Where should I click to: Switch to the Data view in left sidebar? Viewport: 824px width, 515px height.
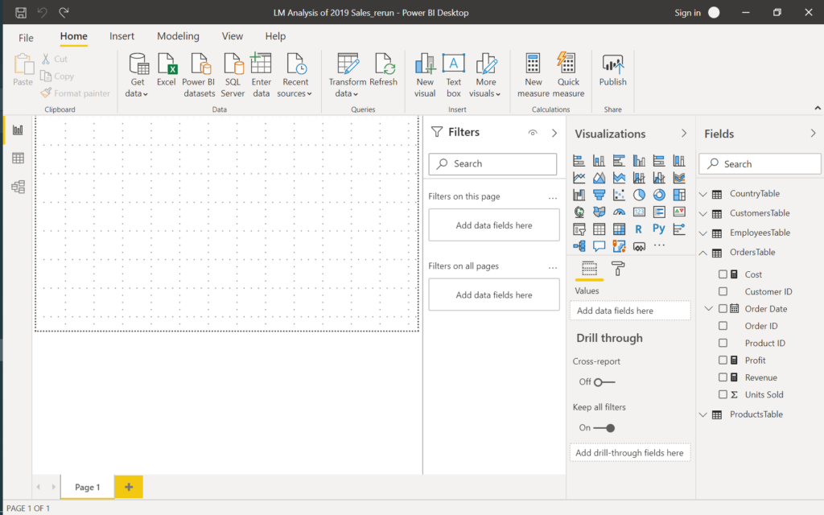18,159
